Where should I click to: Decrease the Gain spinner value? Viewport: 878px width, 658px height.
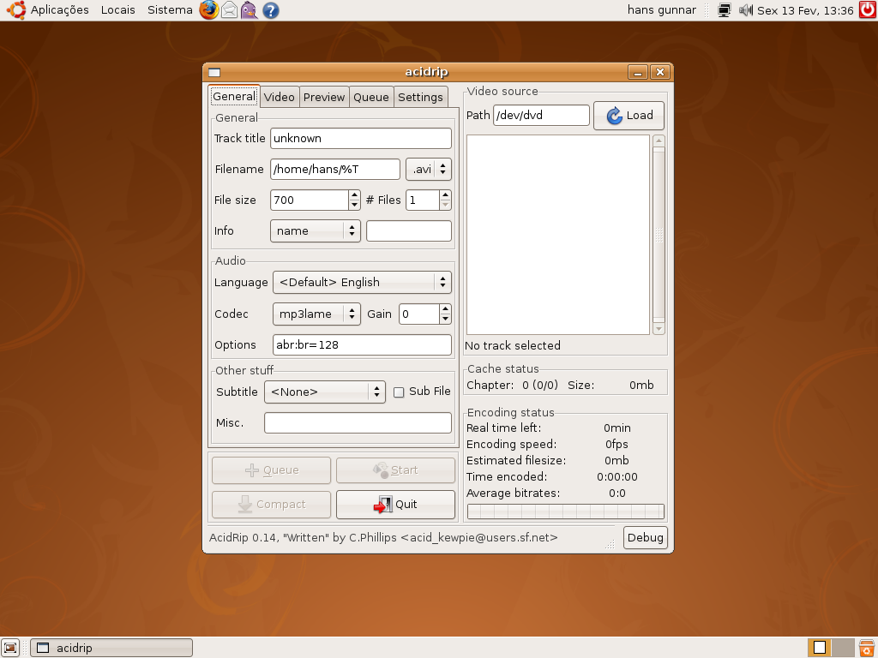tap(445, 319)
